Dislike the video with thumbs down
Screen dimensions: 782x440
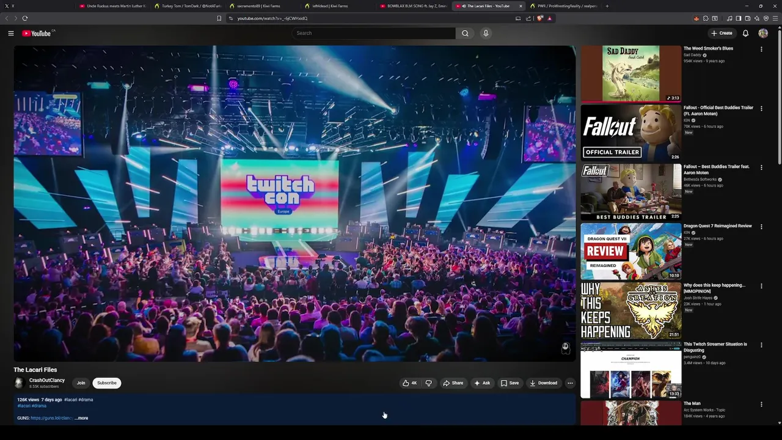[x=428, y=383]
